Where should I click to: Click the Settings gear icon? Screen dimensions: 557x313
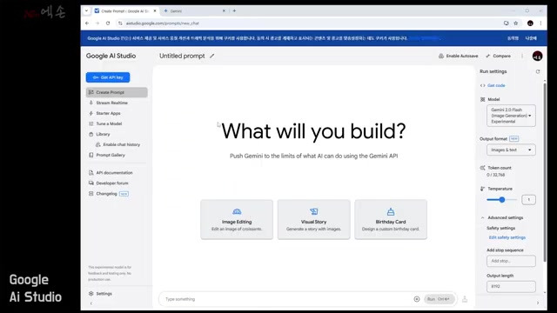coord(91,294)
